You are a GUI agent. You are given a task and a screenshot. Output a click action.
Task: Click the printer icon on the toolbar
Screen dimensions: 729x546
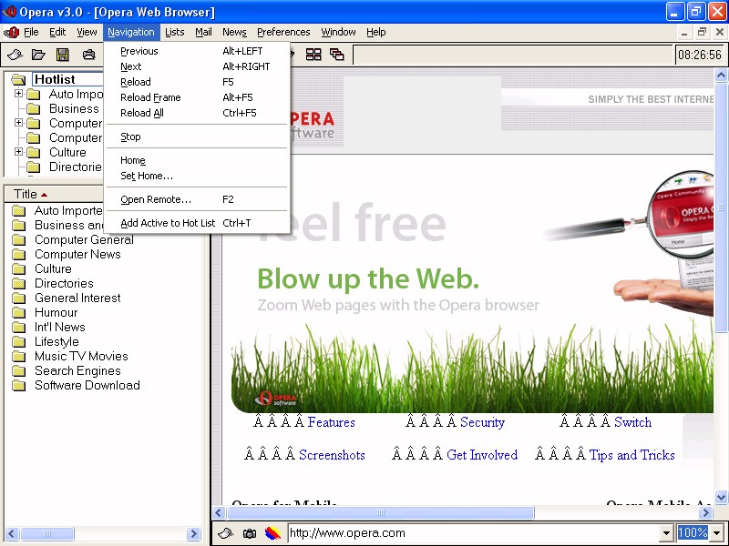tap(88, 55)
